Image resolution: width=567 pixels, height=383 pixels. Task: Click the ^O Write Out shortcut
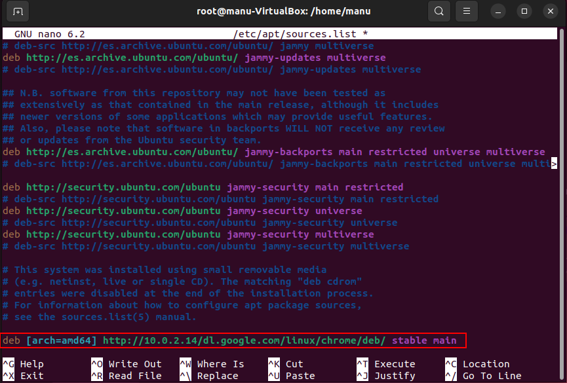126,364
